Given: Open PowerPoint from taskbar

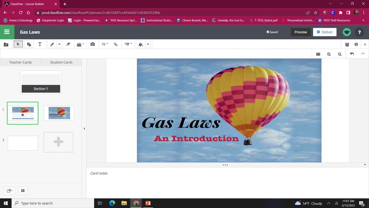Looking at the screenshot, I should click(148, 203).
